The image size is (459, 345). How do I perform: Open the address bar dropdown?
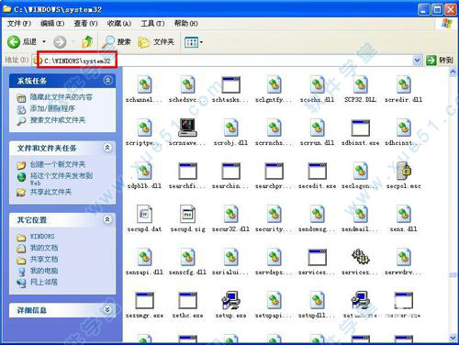tap(417, 61)
